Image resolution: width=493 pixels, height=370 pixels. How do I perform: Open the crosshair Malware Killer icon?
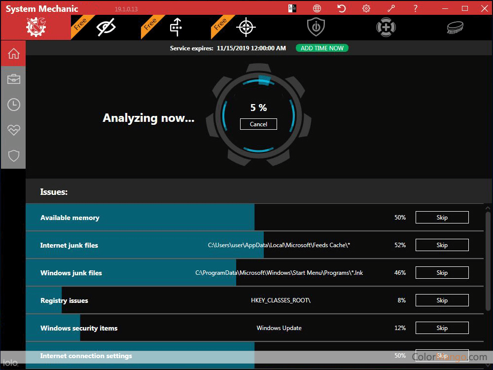coord(246,28)
